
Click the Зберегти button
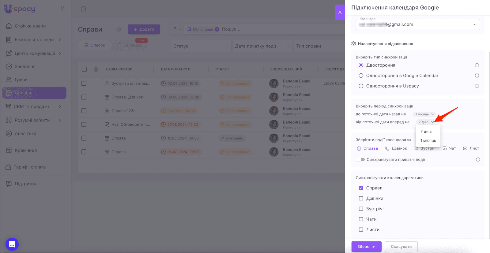coord(366,247)
